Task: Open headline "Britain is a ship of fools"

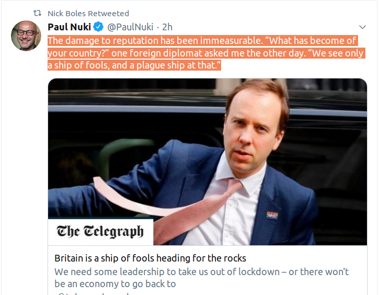Action: pyautogui.click(x=150, y=258)
